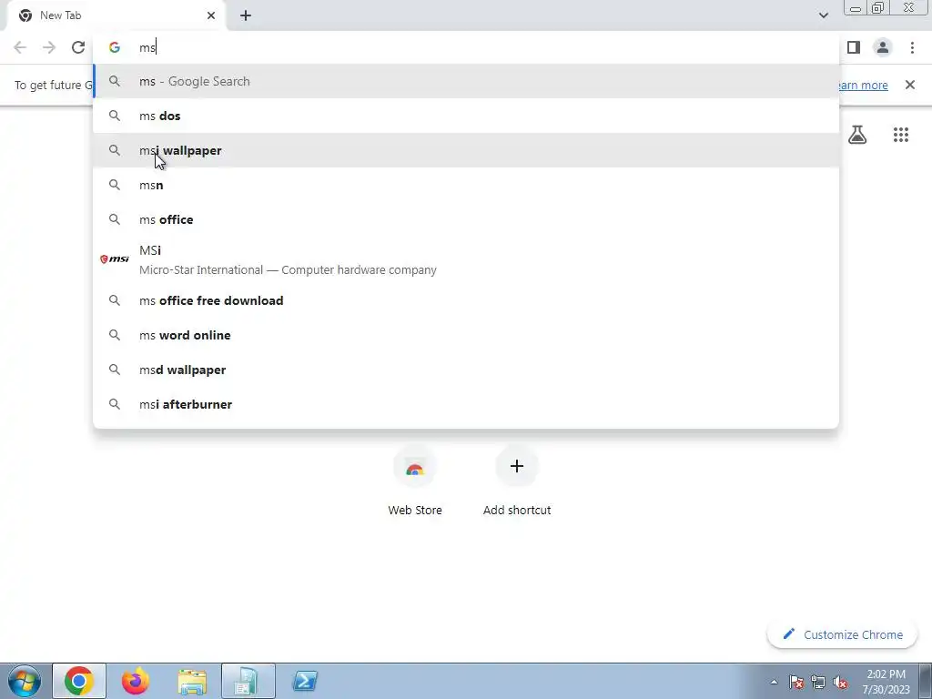Choose the 'msi afterburner' suggestion

click(466, 404)
